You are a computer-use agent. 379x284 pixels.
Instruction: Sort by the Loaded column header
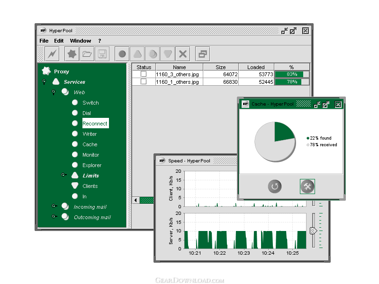(x=256, y=67)
